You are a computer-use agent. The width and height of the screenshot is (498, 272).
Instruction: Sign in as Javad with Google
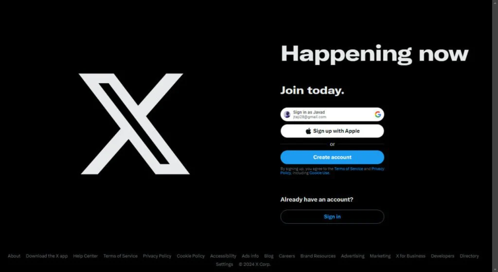pos(332,114)
